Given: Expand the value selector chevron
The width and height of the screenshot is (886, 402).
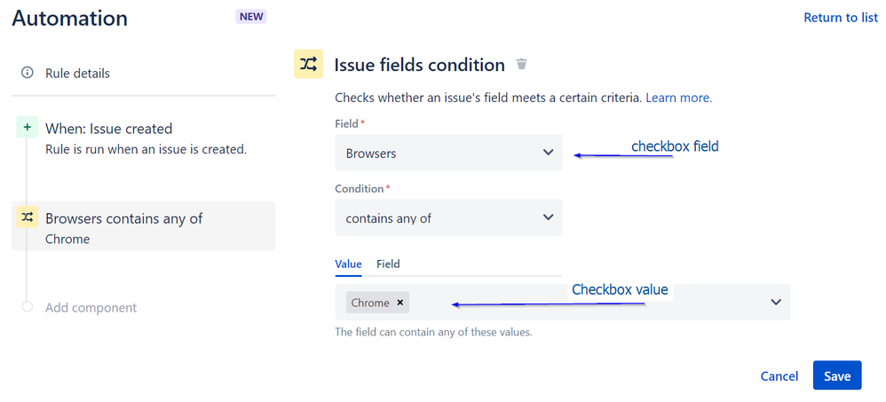Looking at the screenshot, I should [776, 302].
